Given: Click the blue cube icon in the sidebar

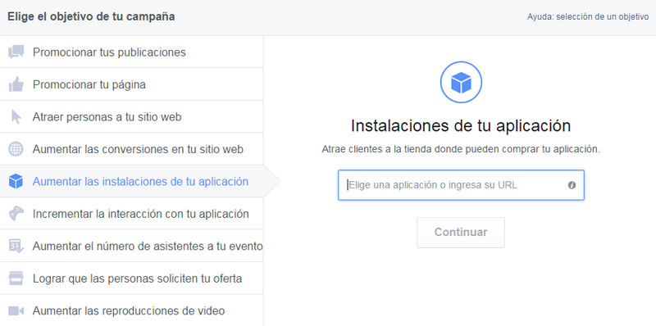Looking at the screenshot, I should [x=16, y=181].
